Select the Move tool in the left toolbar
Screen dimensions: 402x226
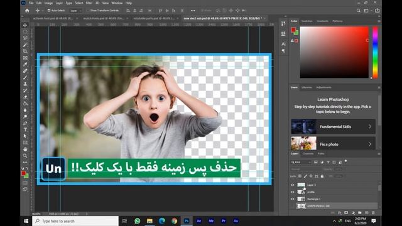click(x=25, y=25)
